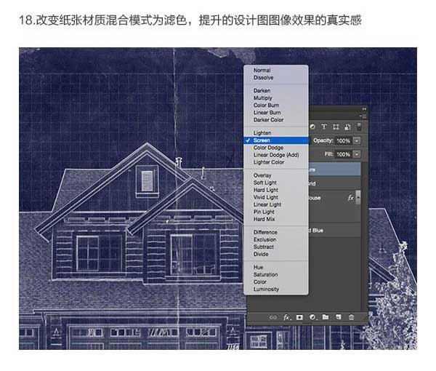The image size is (436, 371).
Task: Select the House layer row
Action: click(332, 198)
